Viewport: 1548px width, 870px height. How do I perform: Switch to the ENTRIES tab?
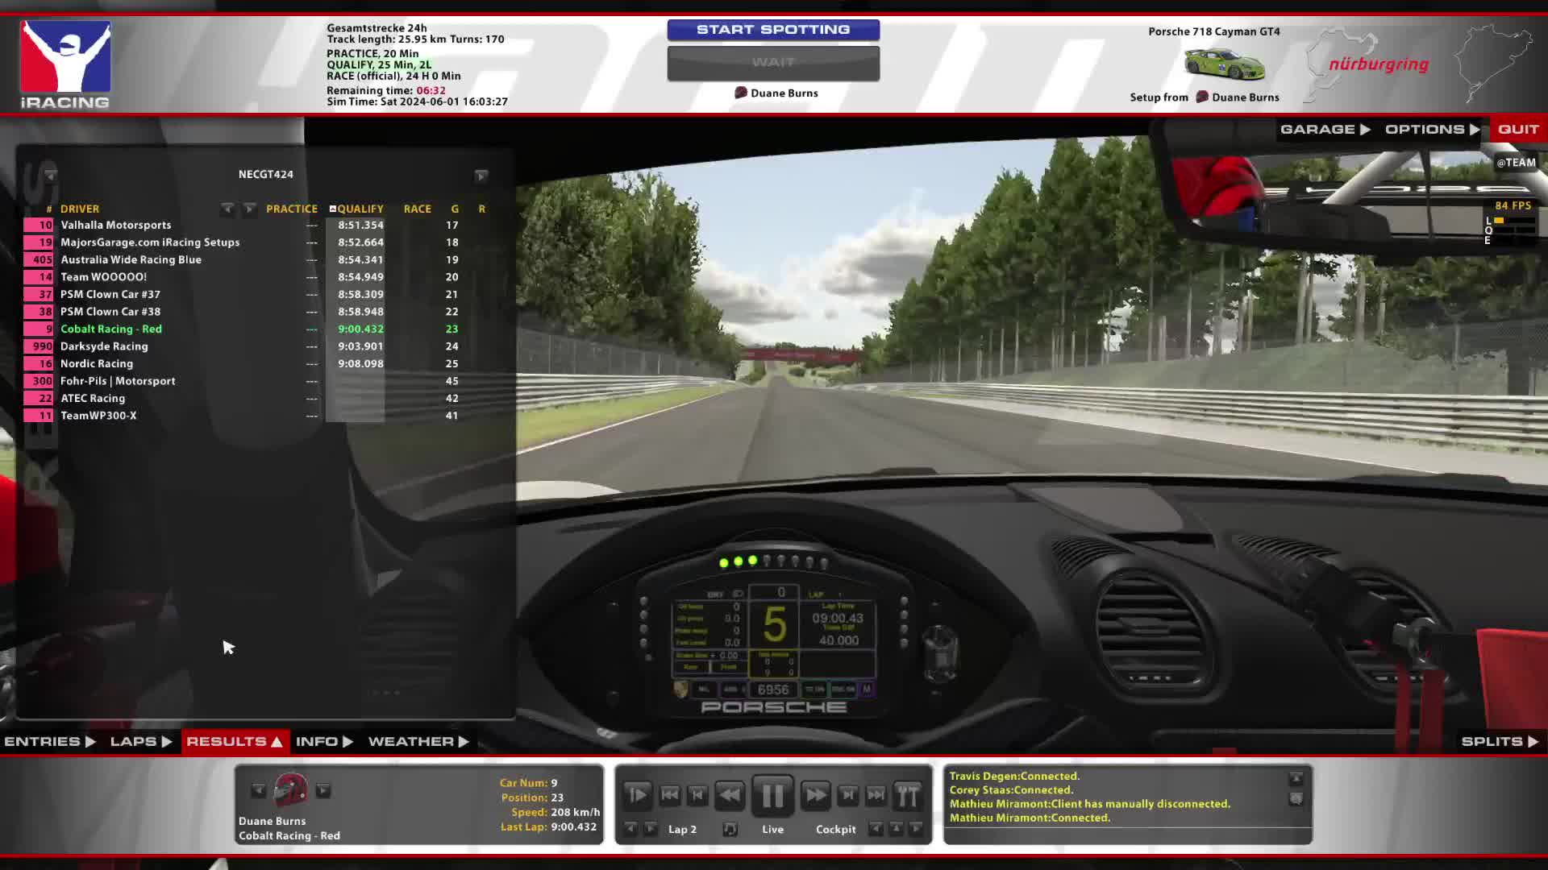(49, 741)
